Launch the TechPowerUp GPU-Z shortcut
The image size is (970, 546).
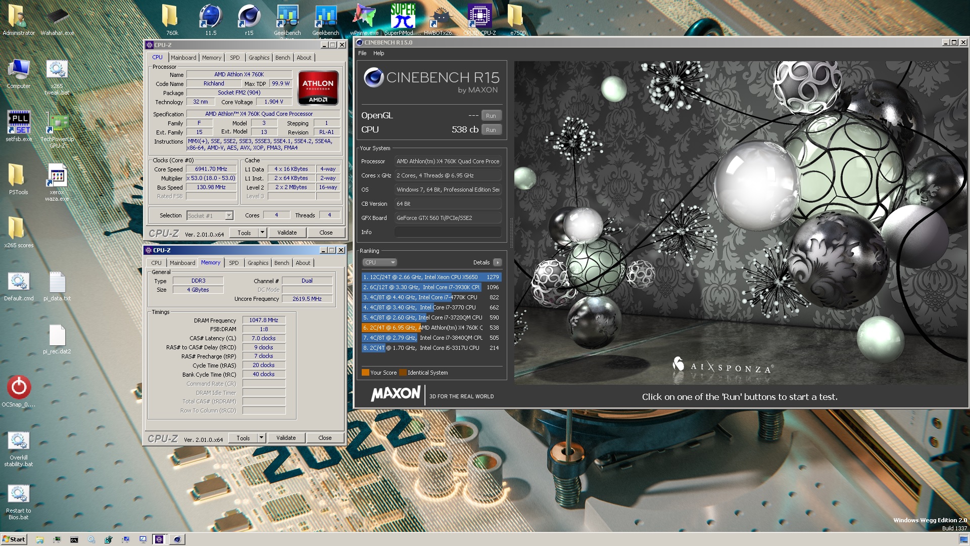pos(57,130)
